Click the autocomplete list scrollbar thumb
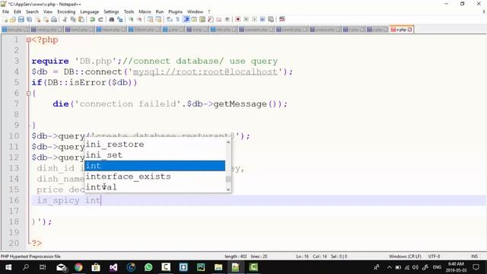487x274 pixels. click(228, 179)
